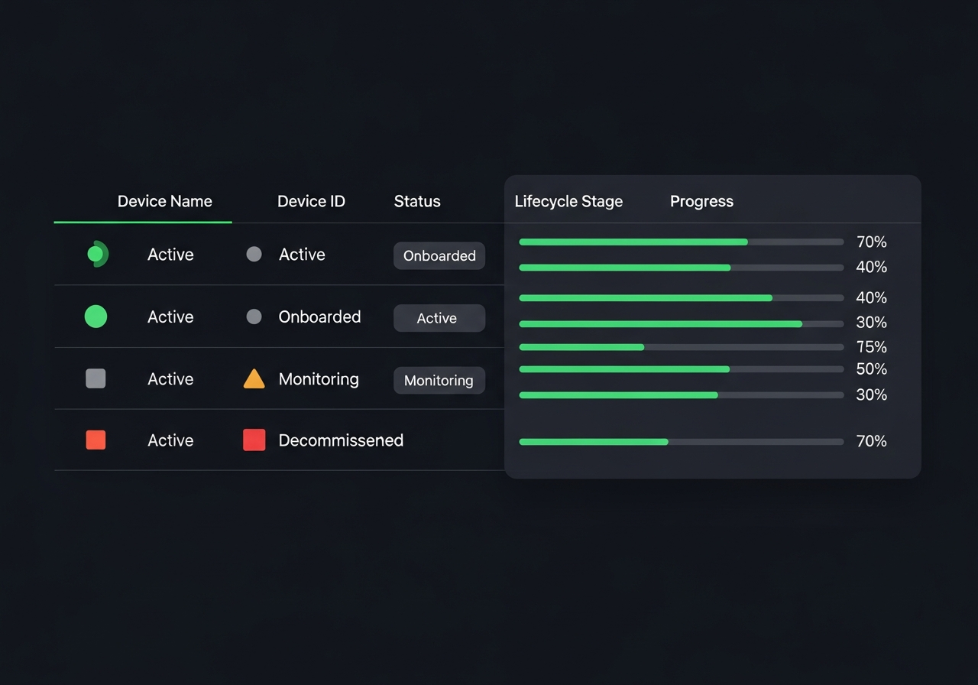Click the orange warning triangle beside Monitoring
This screenshot has height=685, width=978.
coord(254,379)
